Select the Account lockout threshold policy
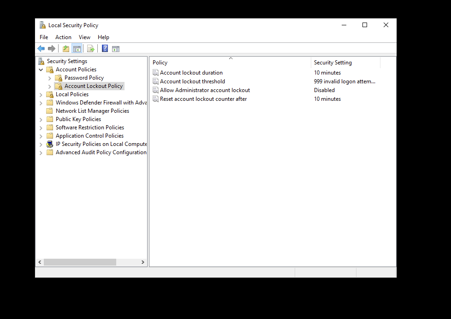The image size is (451, 319). pyautogui.click(x=192, y=81)
